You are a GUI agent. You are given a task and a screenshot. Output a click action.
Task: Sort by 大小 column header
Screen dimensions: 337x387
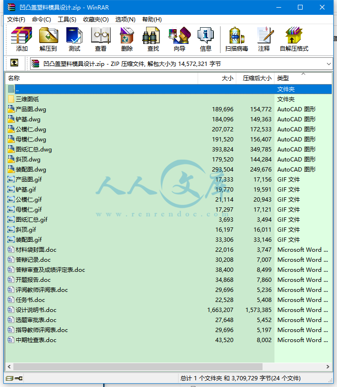click(217, 78)
